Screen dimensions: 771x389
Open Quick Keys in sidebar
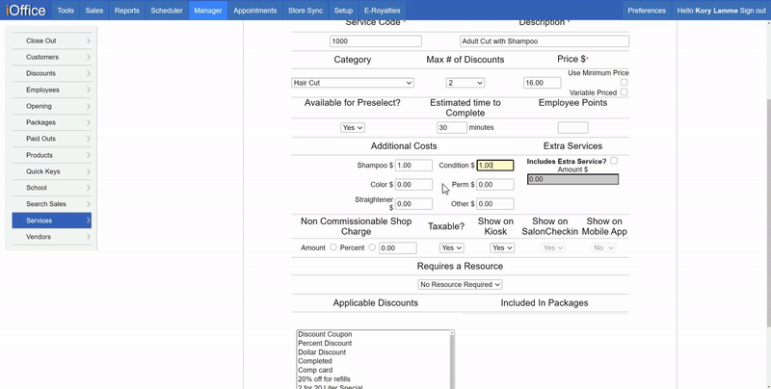(52, 171)
